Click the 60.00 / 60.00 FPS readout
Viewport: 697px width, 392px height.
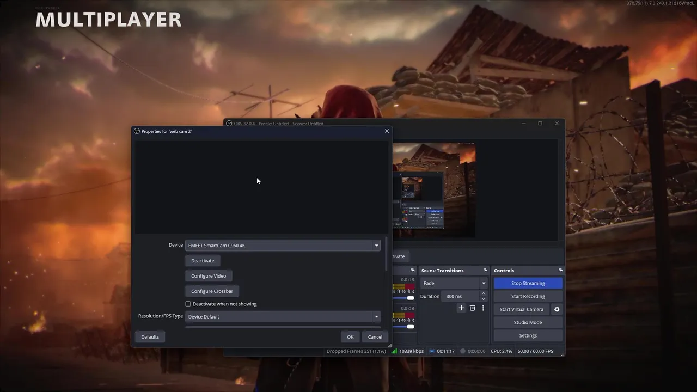535,351
